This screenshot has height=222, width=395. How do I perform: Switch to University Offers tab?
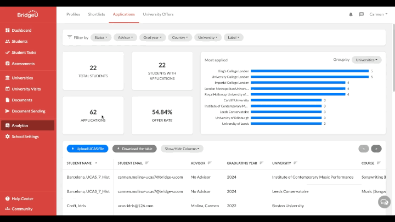tap(158, 14)
